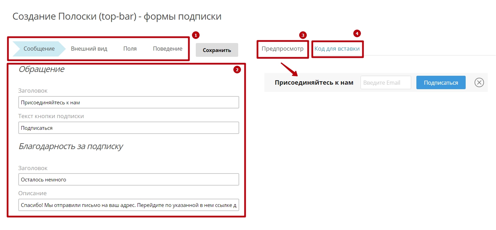Focus the Введите Email field
Image resolution: width=496 pixels, height=230 pixels.
tap(385, 83)
